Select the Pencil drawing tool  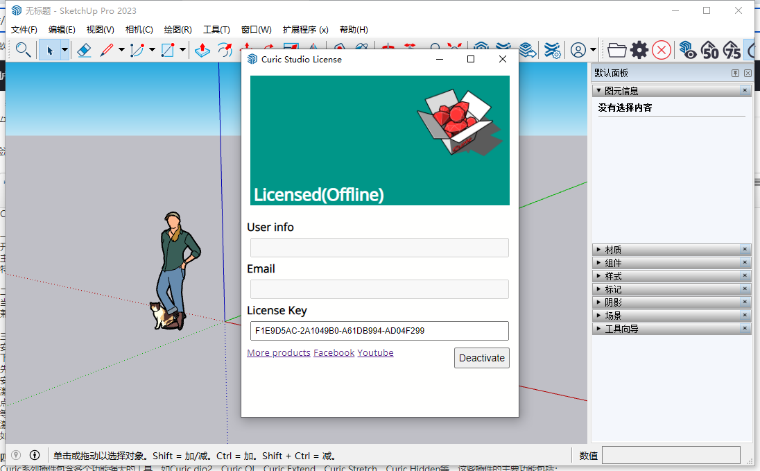pos(106,50)
